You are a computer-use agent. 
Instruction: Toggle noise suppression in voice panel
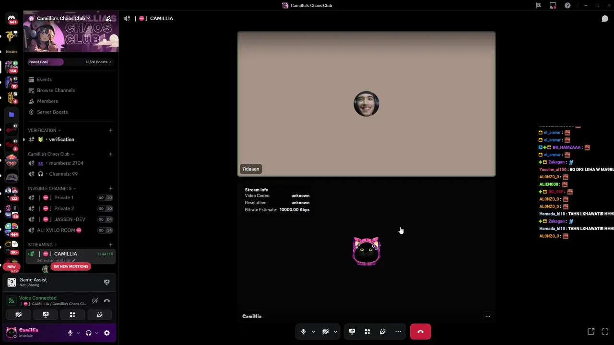pyautogui.click(x=95, y=301)
